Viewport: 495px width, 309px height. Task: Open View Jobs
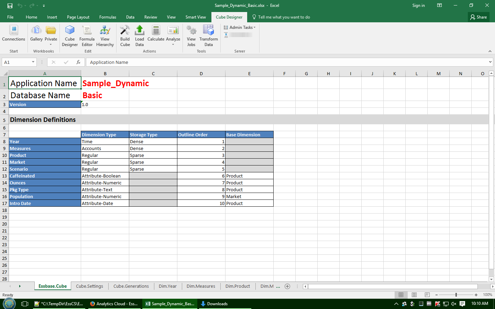[191, 36]
